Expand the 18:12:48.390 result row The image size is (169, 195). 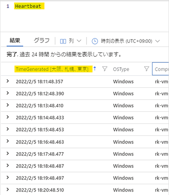click(8, 93)
